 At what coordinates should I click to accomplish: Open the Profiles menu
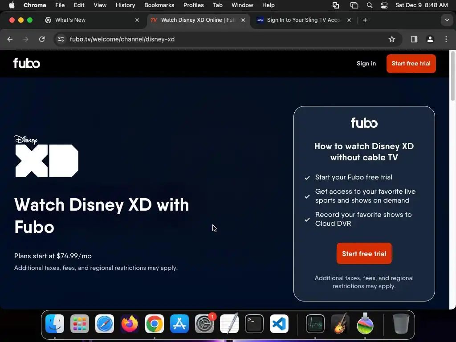193,5
